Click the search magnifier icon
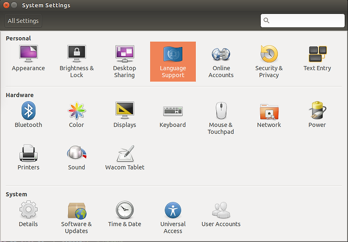Image resolution: width=348 pixels, height=242 pixels. (x=266, y=20)
